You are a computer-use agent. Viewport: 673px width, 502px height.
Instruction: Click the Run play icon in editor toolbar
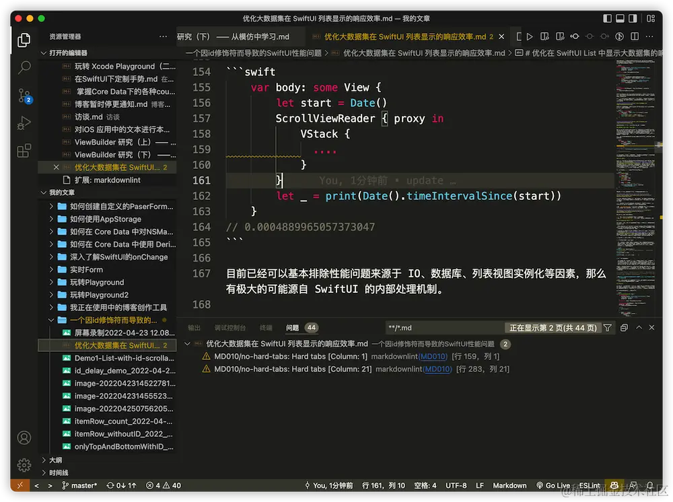(530, 37)
